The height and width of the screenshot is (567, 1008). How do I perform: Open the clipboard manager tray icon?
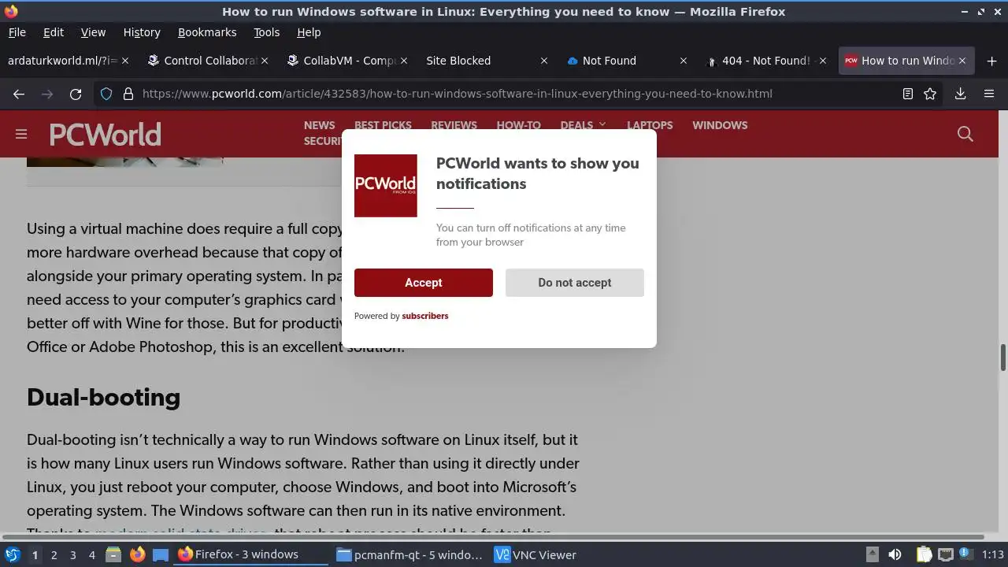tap(925, 555)
